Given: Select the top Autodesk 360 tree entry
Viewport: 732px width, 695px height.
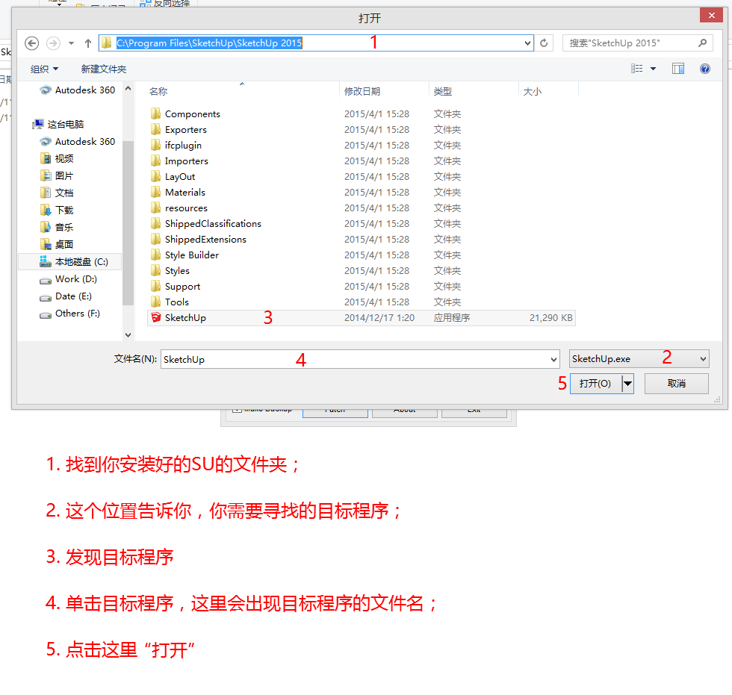Looking at the screenshot, I should pyautogui.click(x=78, y=90).
